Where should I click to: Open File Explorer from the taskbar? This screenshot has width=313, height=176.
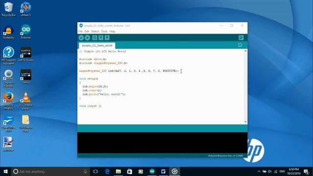coord(118,172)
